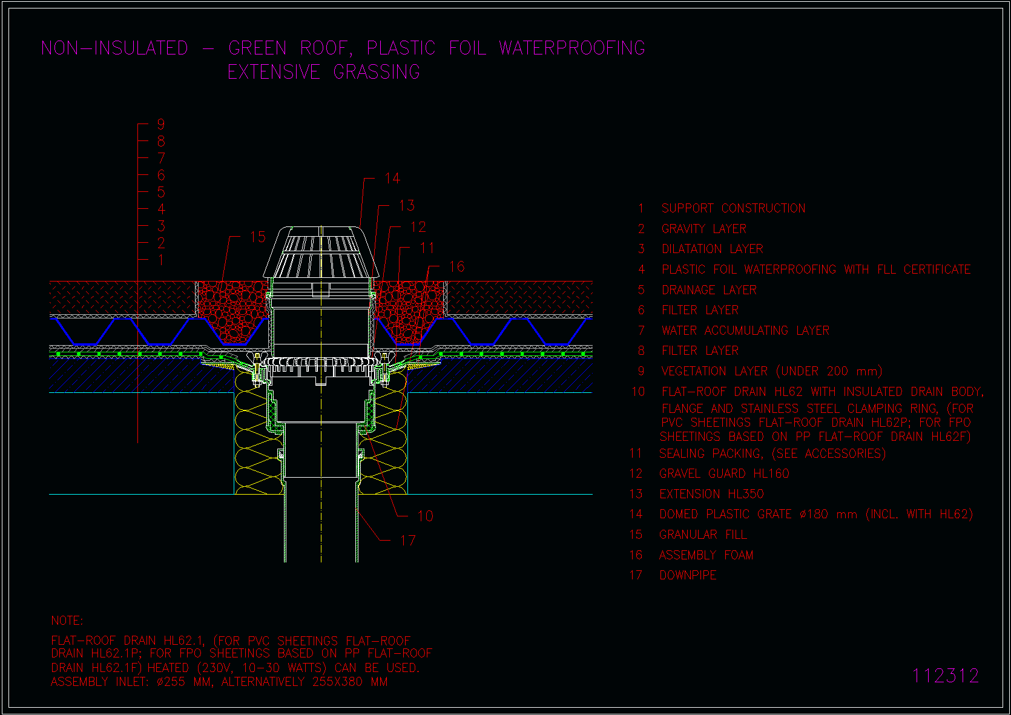The image size is (1011, 715).
Task: Click callout label '17' near the downpipe
Action: coord(408,541)
